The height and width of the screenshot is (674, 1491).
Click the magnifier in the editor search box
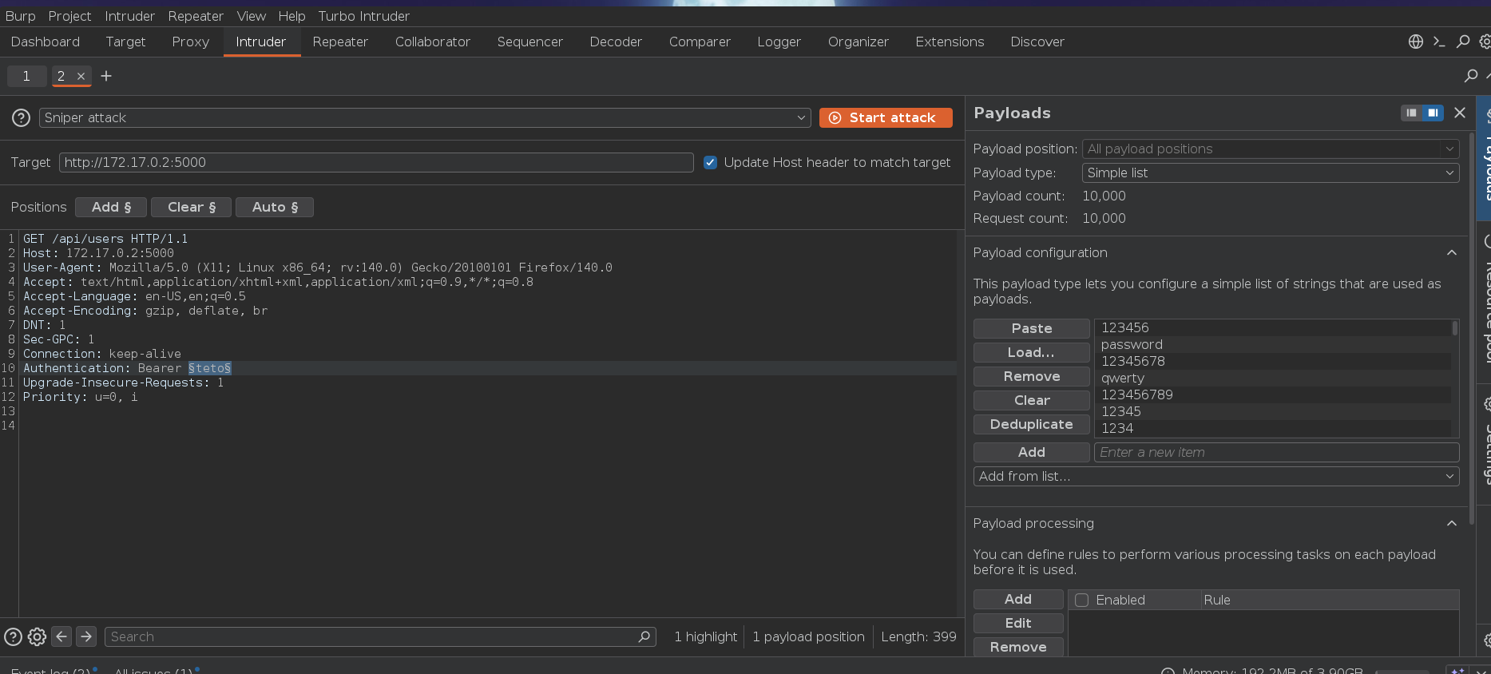(644, 636)
